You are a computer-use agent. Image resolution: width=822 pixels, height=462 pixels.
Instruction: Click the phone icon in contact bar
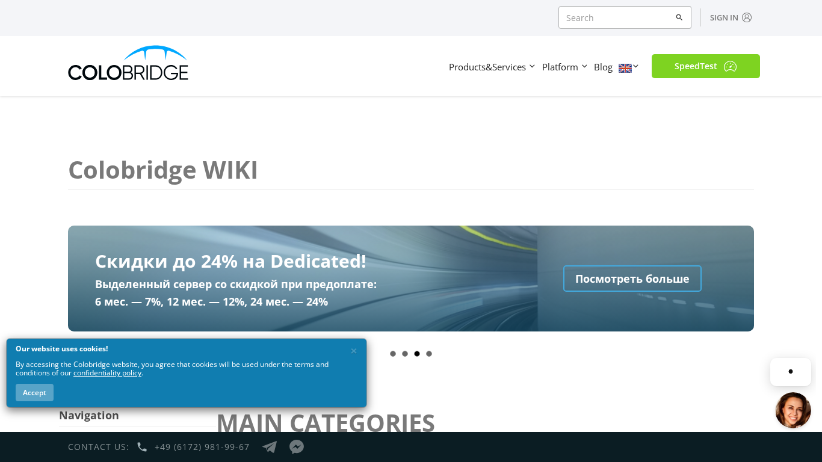[142, 447]
